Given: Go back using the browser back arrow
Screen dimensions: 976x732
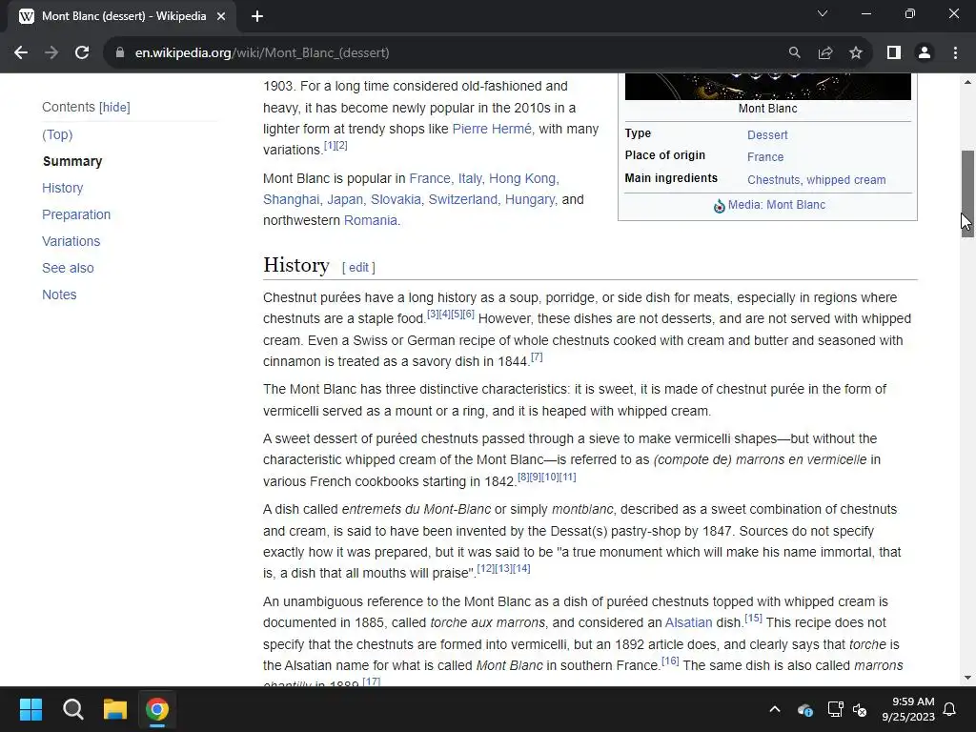Looking at the screenshot, I should coord(21,53).
